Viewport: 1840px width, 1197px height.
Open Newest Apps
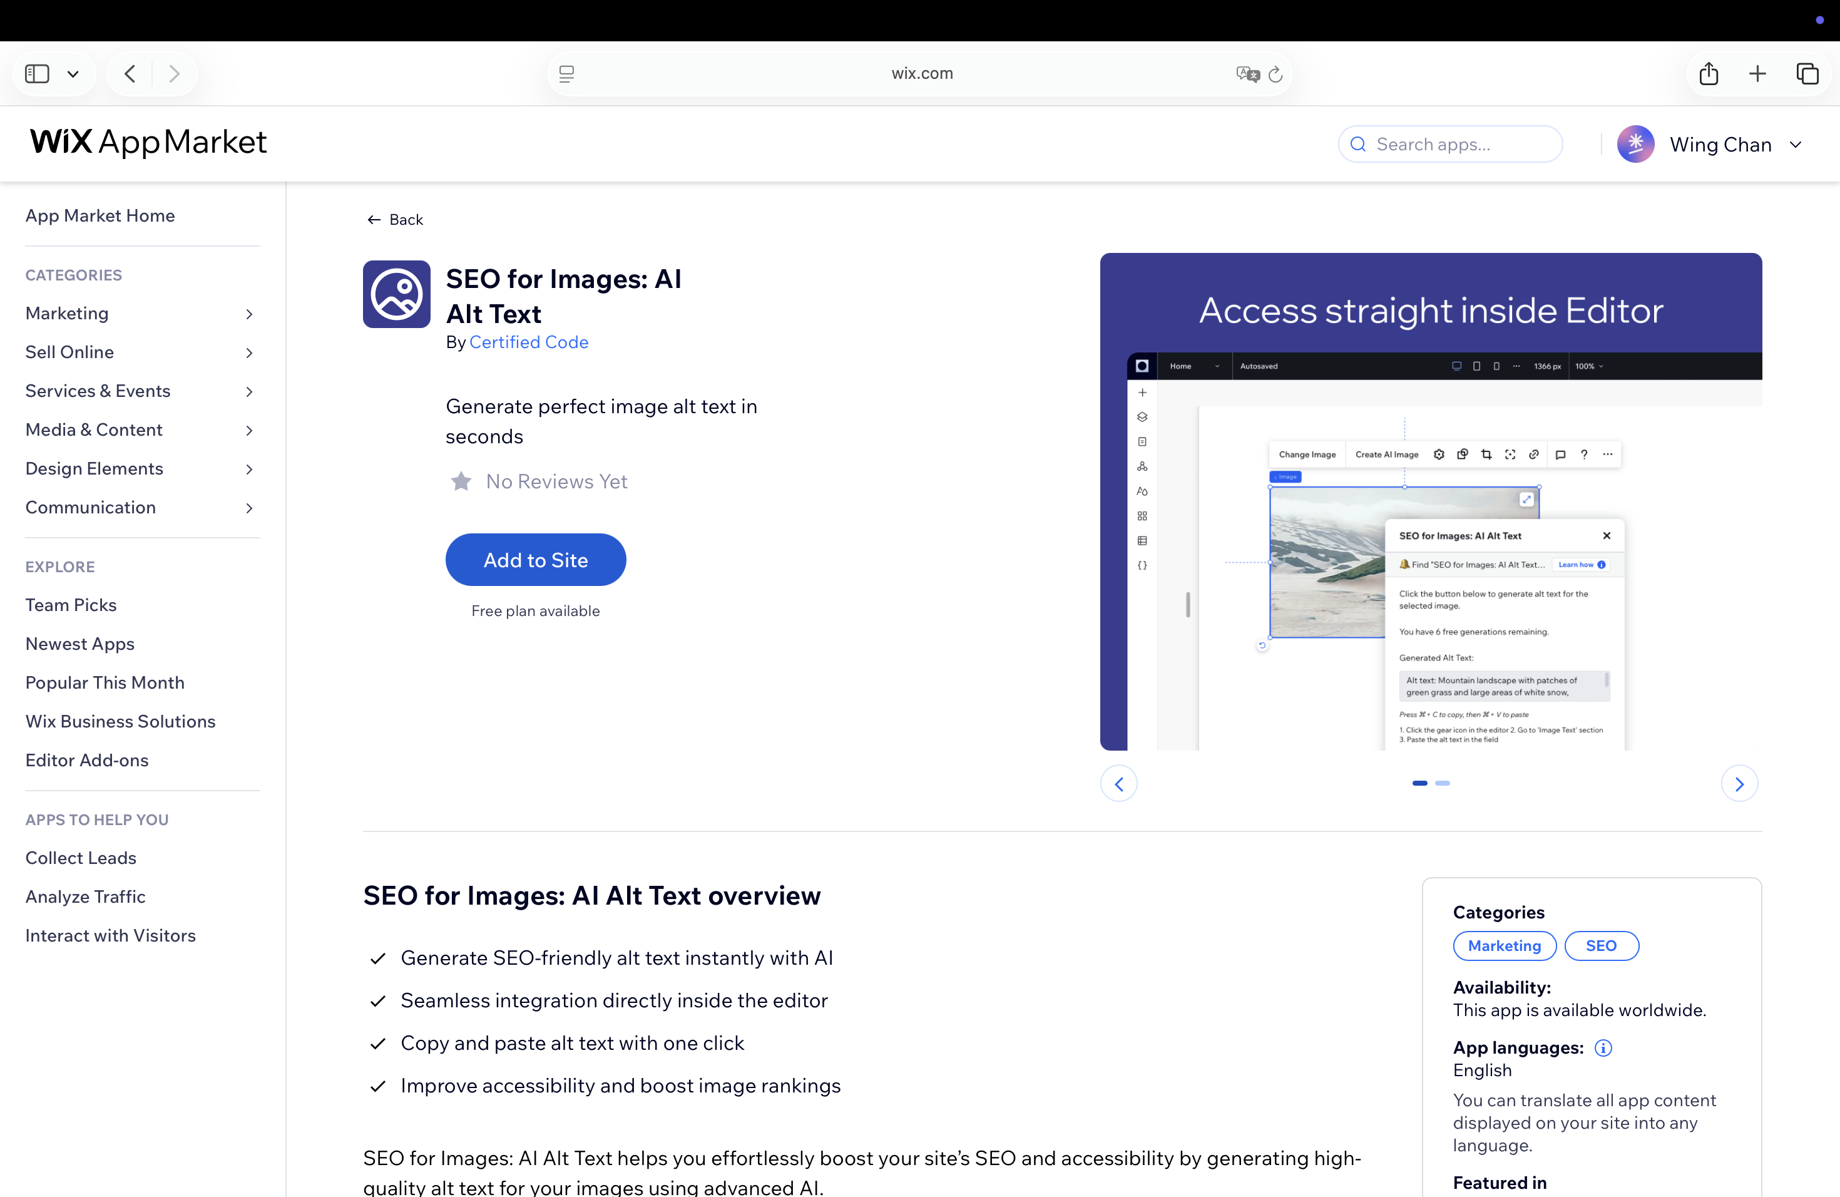tap(79, 644)
